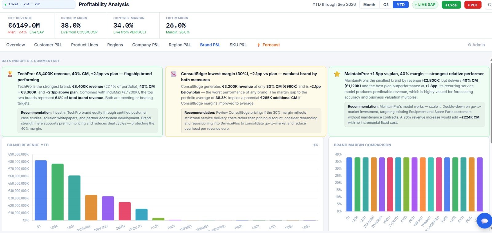Click the CO-PA PS4 PRD system badge

pos(39,4)
